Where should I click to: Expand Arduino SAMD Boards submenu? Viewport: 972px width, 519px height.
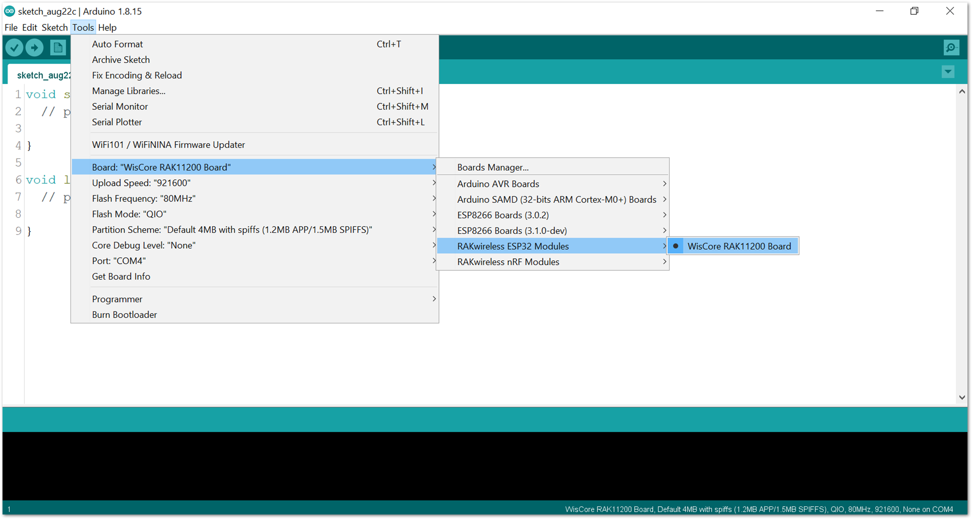click(553, 199)
